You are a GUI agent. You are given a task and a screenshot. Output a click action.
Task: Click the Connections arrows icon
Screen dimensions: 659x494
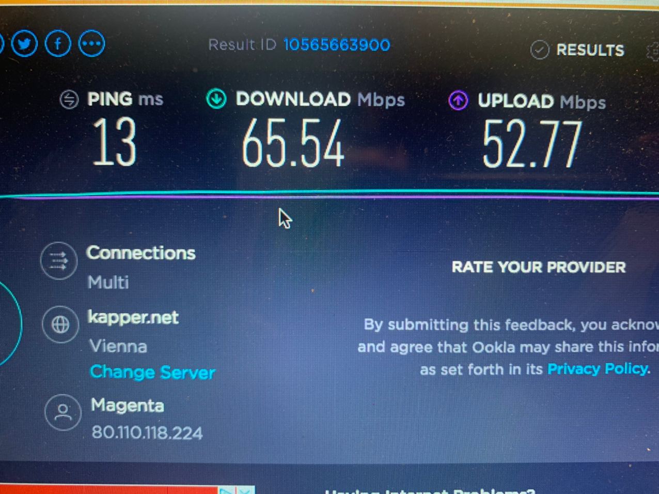(x=59, y=261)
